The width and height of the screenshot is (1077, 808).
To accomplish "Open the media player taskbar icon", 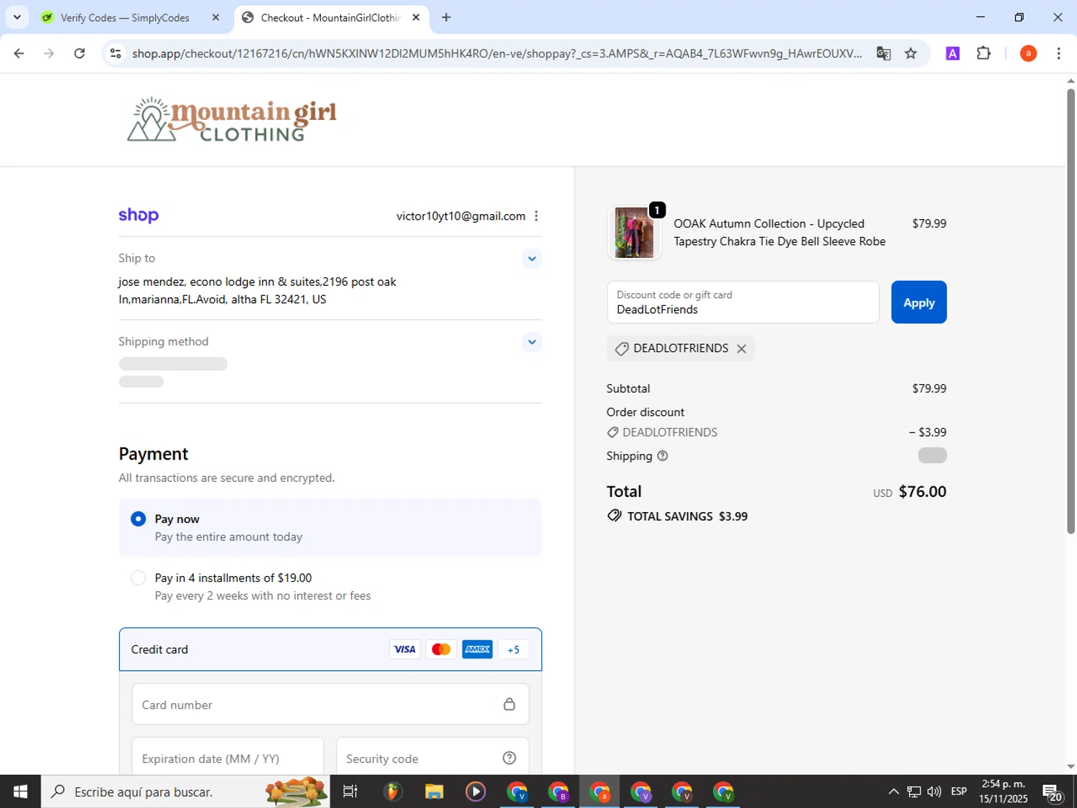I will tap(475, 791).
